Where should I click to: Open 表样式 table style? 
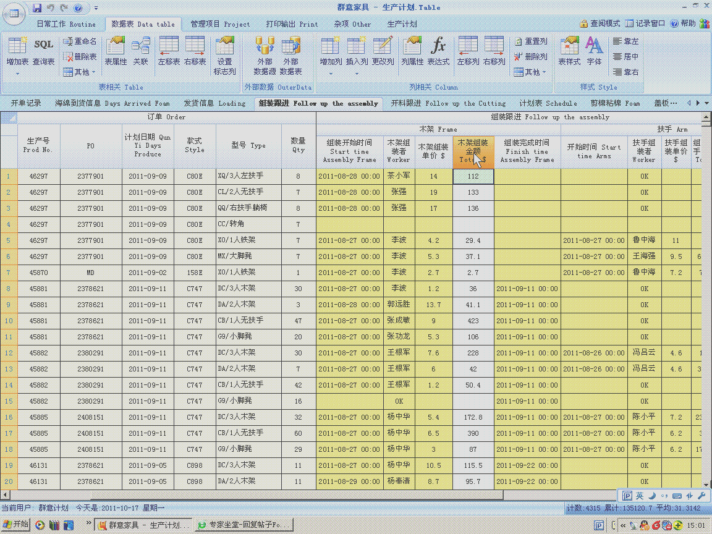point(569,51)
